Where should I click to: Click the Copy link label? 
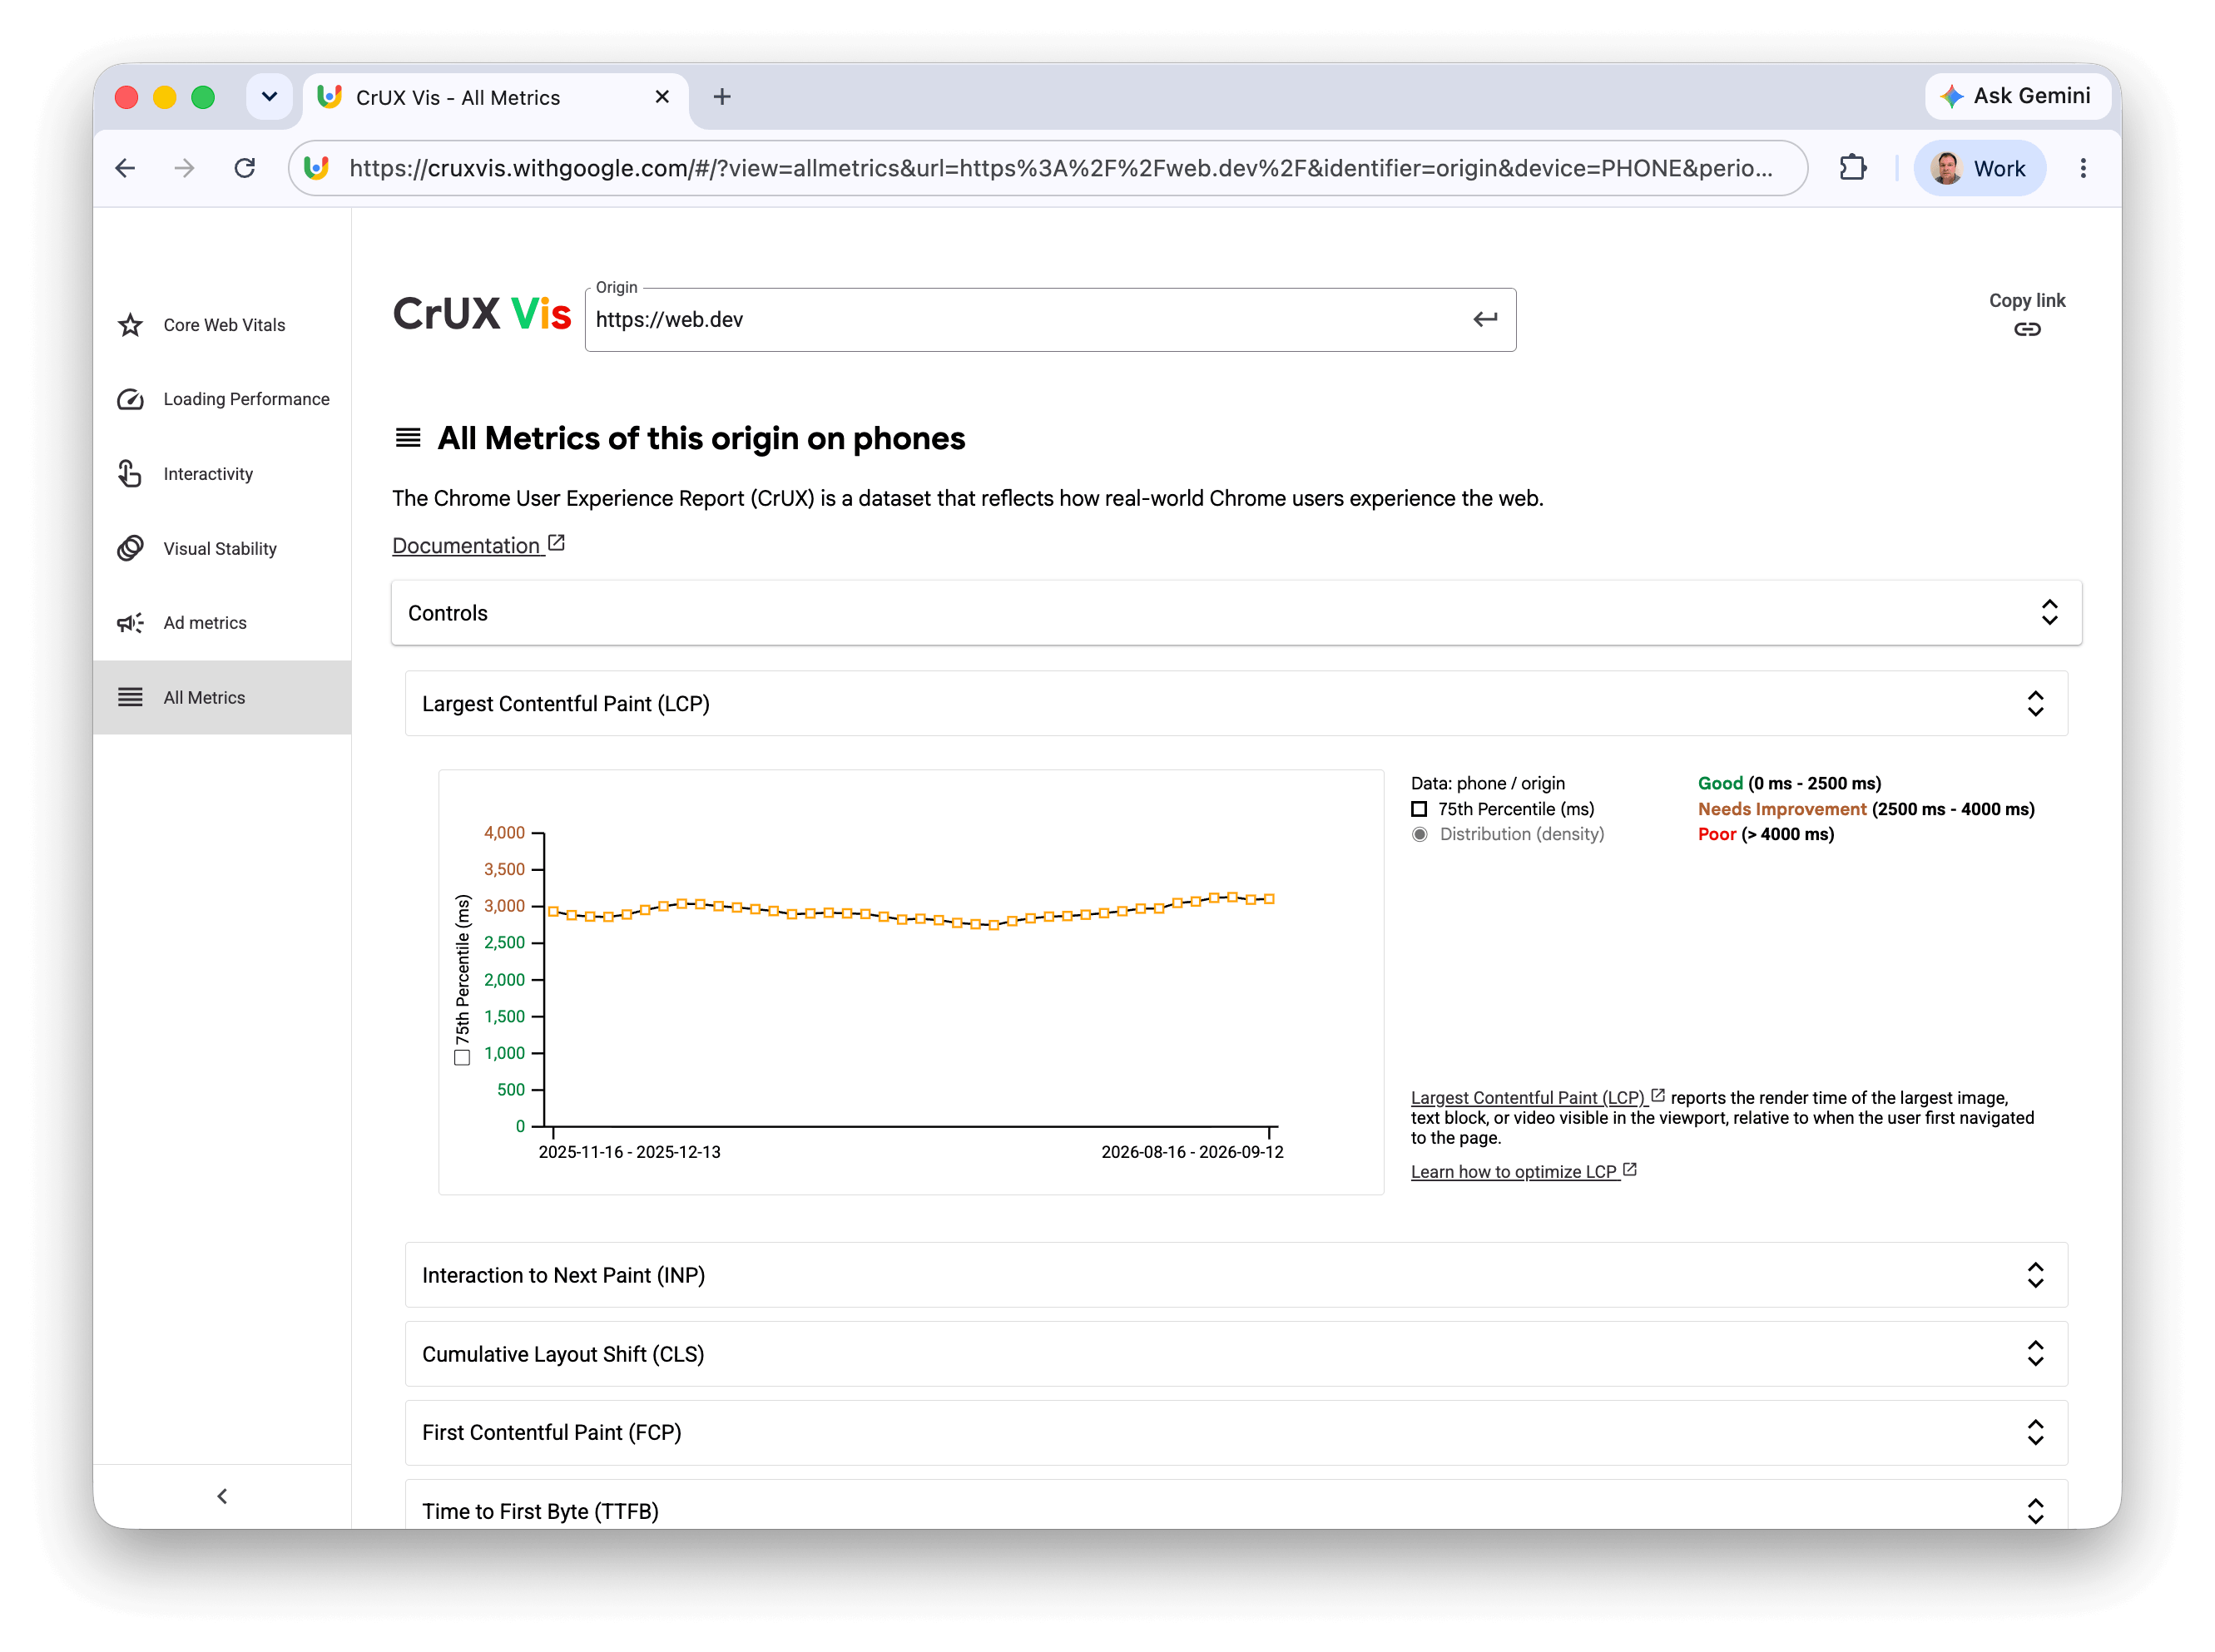(x=2026, y=300)
